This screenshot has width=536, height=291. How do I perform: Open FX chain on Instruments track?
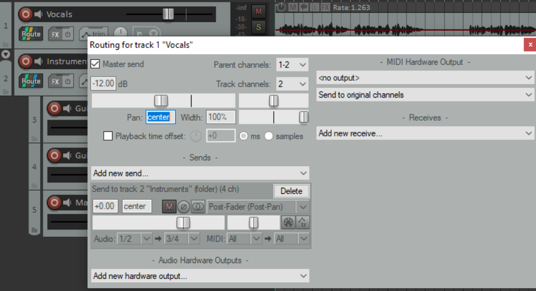click(55, 81)
